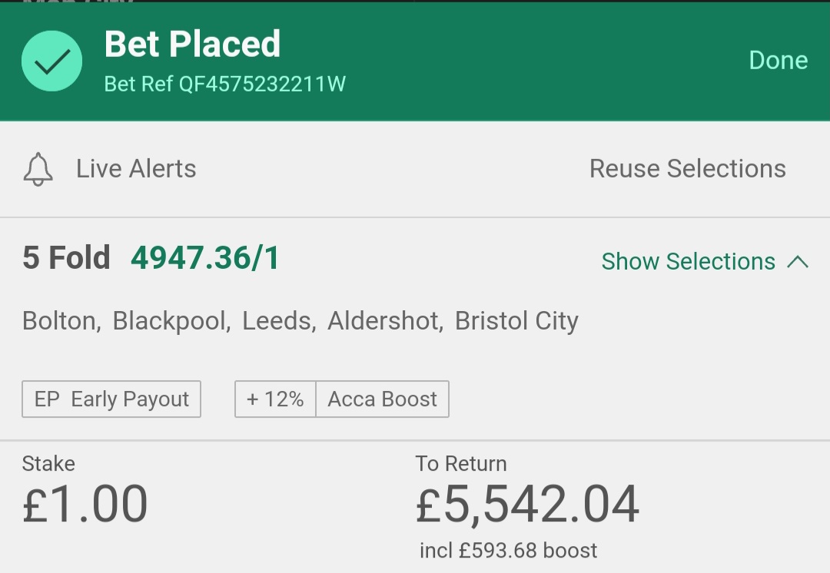Click the 5 Fold bet type label
This screenshot has width=830, height=573.
click(66, 258)
